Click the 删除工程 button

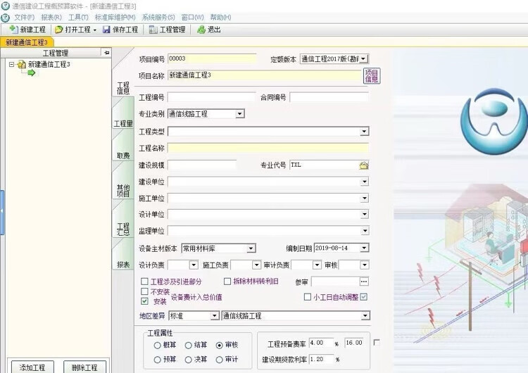tap(84, 367)
